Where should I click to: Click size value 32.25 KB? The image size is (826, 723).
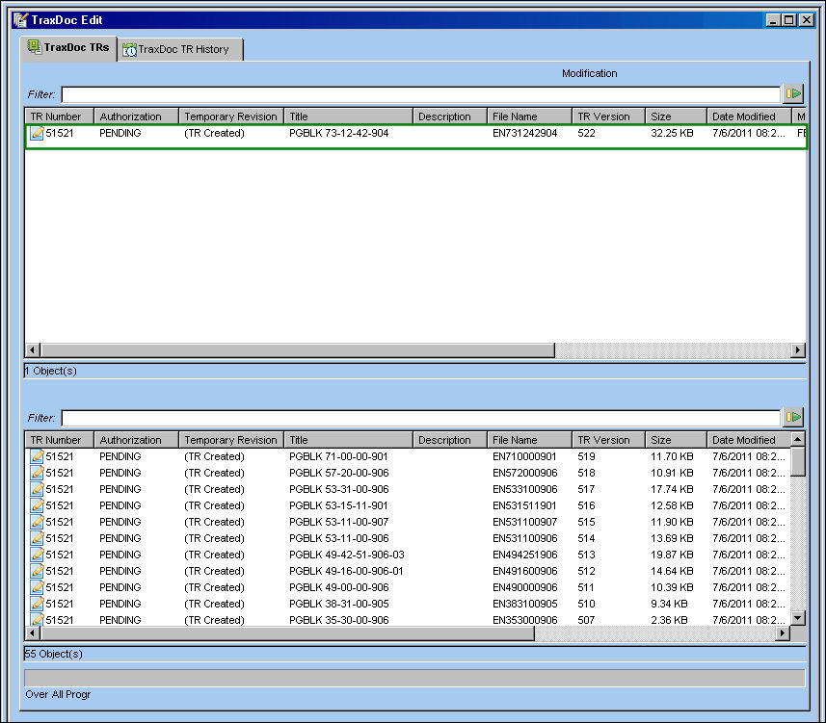click(672, 133)
